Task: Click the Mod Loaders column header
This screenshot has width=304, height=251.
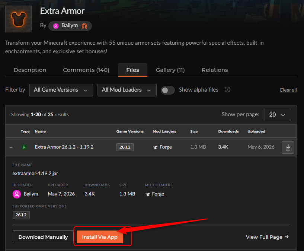Action: click(x=164, y=131)
